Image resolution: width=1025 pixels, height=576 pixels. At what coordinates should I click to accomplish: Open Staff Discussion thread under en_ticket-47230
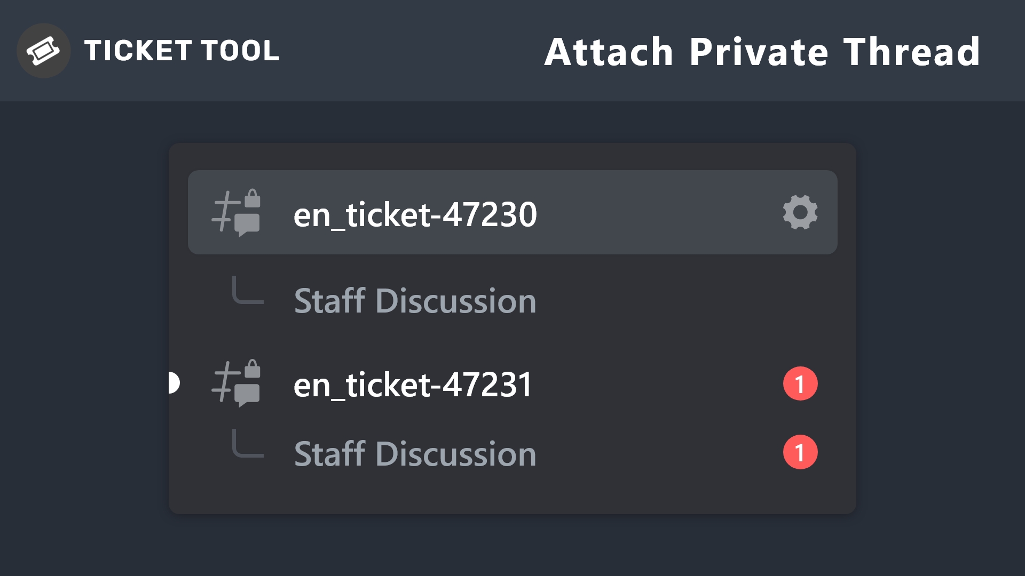[415, 301]
